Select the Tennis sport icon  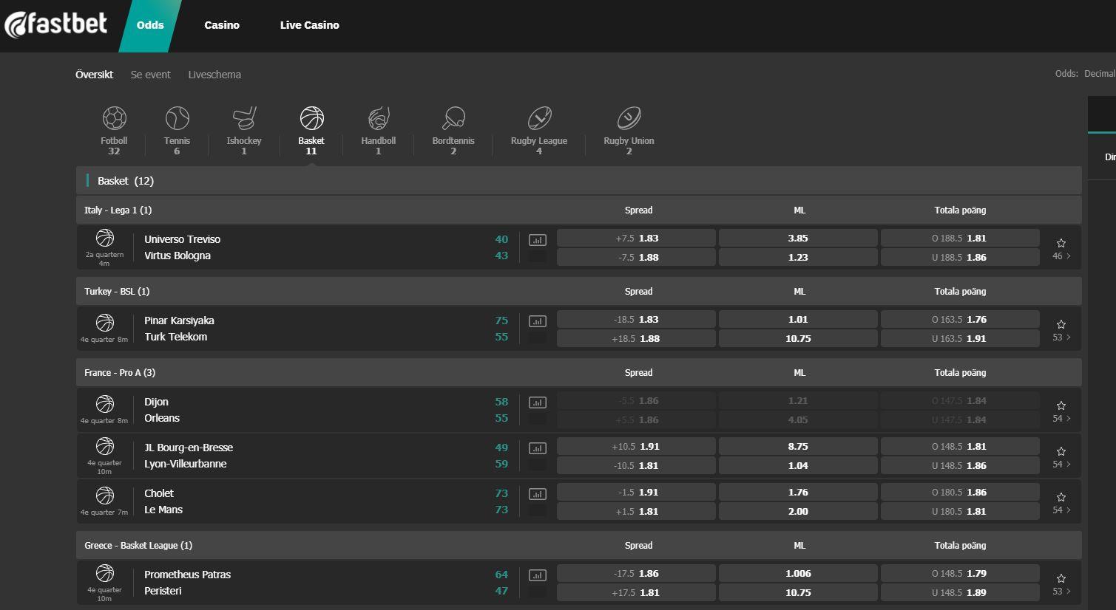tap(177, 118)
